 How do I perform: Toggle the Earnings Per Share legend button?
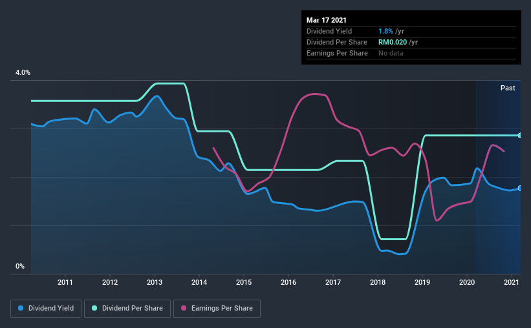pyautogui.click(x=217, y=309)
